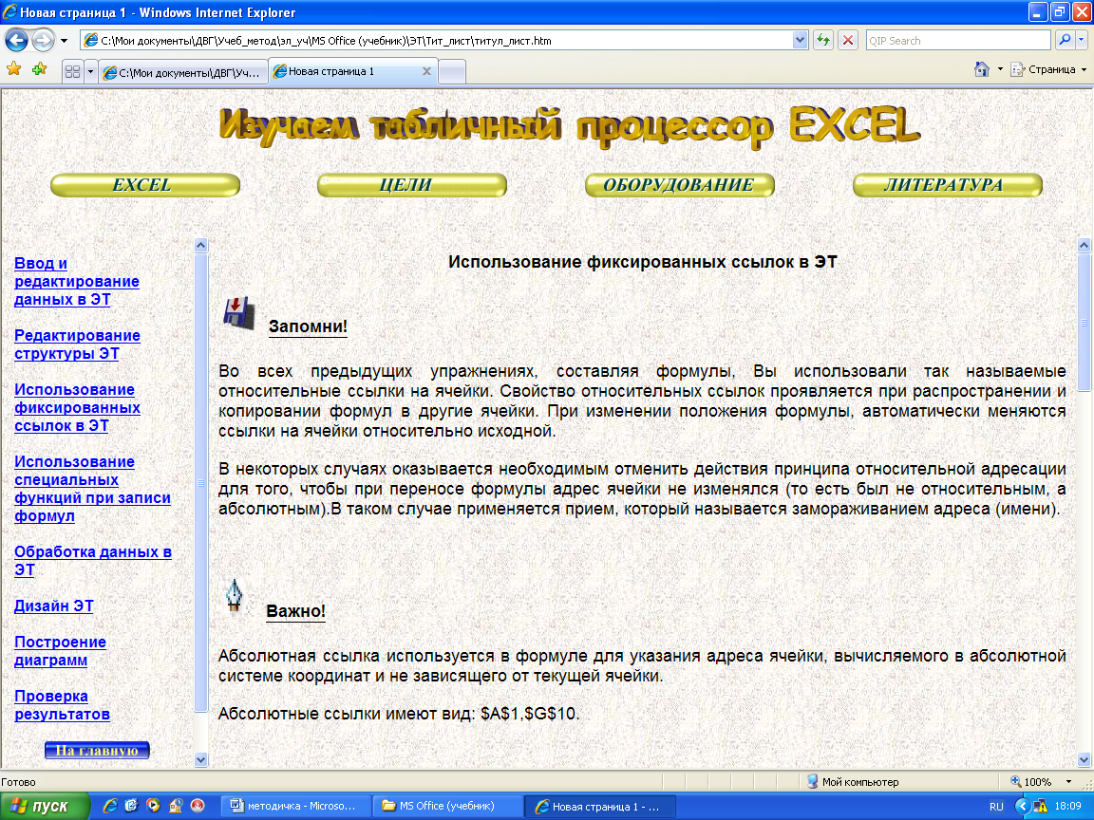Screen dimensions: 1094x820
Task: Expand the address bar history dropdown
Action: (800, 41)
